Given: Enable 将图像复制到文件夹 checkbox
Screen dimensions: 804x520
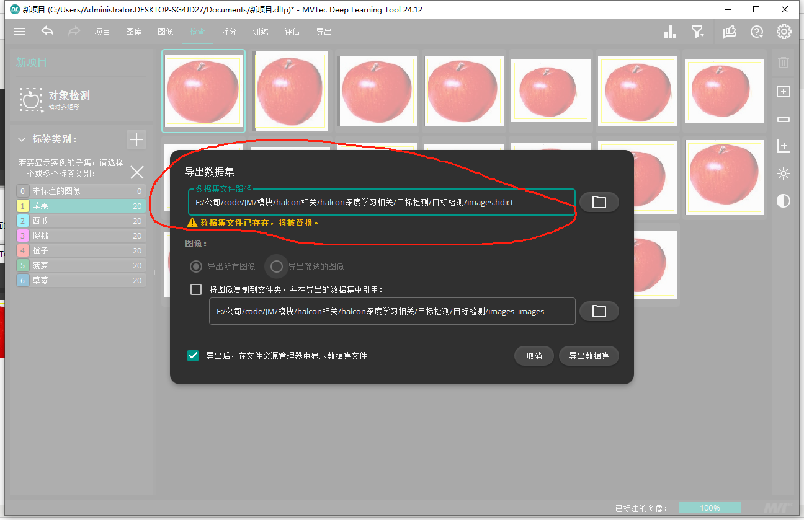Looking at the screenshot, I should (196, 289).
